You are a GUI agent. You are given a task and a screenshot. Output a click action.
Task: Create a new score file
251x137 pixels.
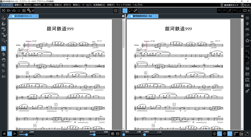(x=4, y=11)
